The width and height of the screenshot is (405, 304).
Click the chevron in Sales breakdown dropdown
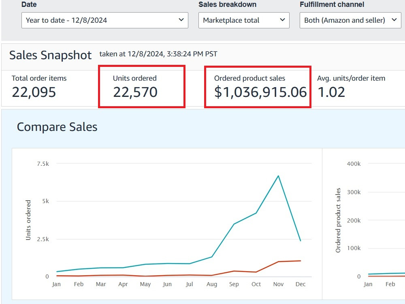pyautogui.click(x=283, y=20)
